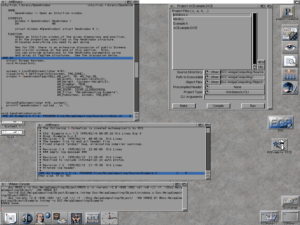Click the analog clock dock icon
300x225 pixels.
click(x=110, y=218)
